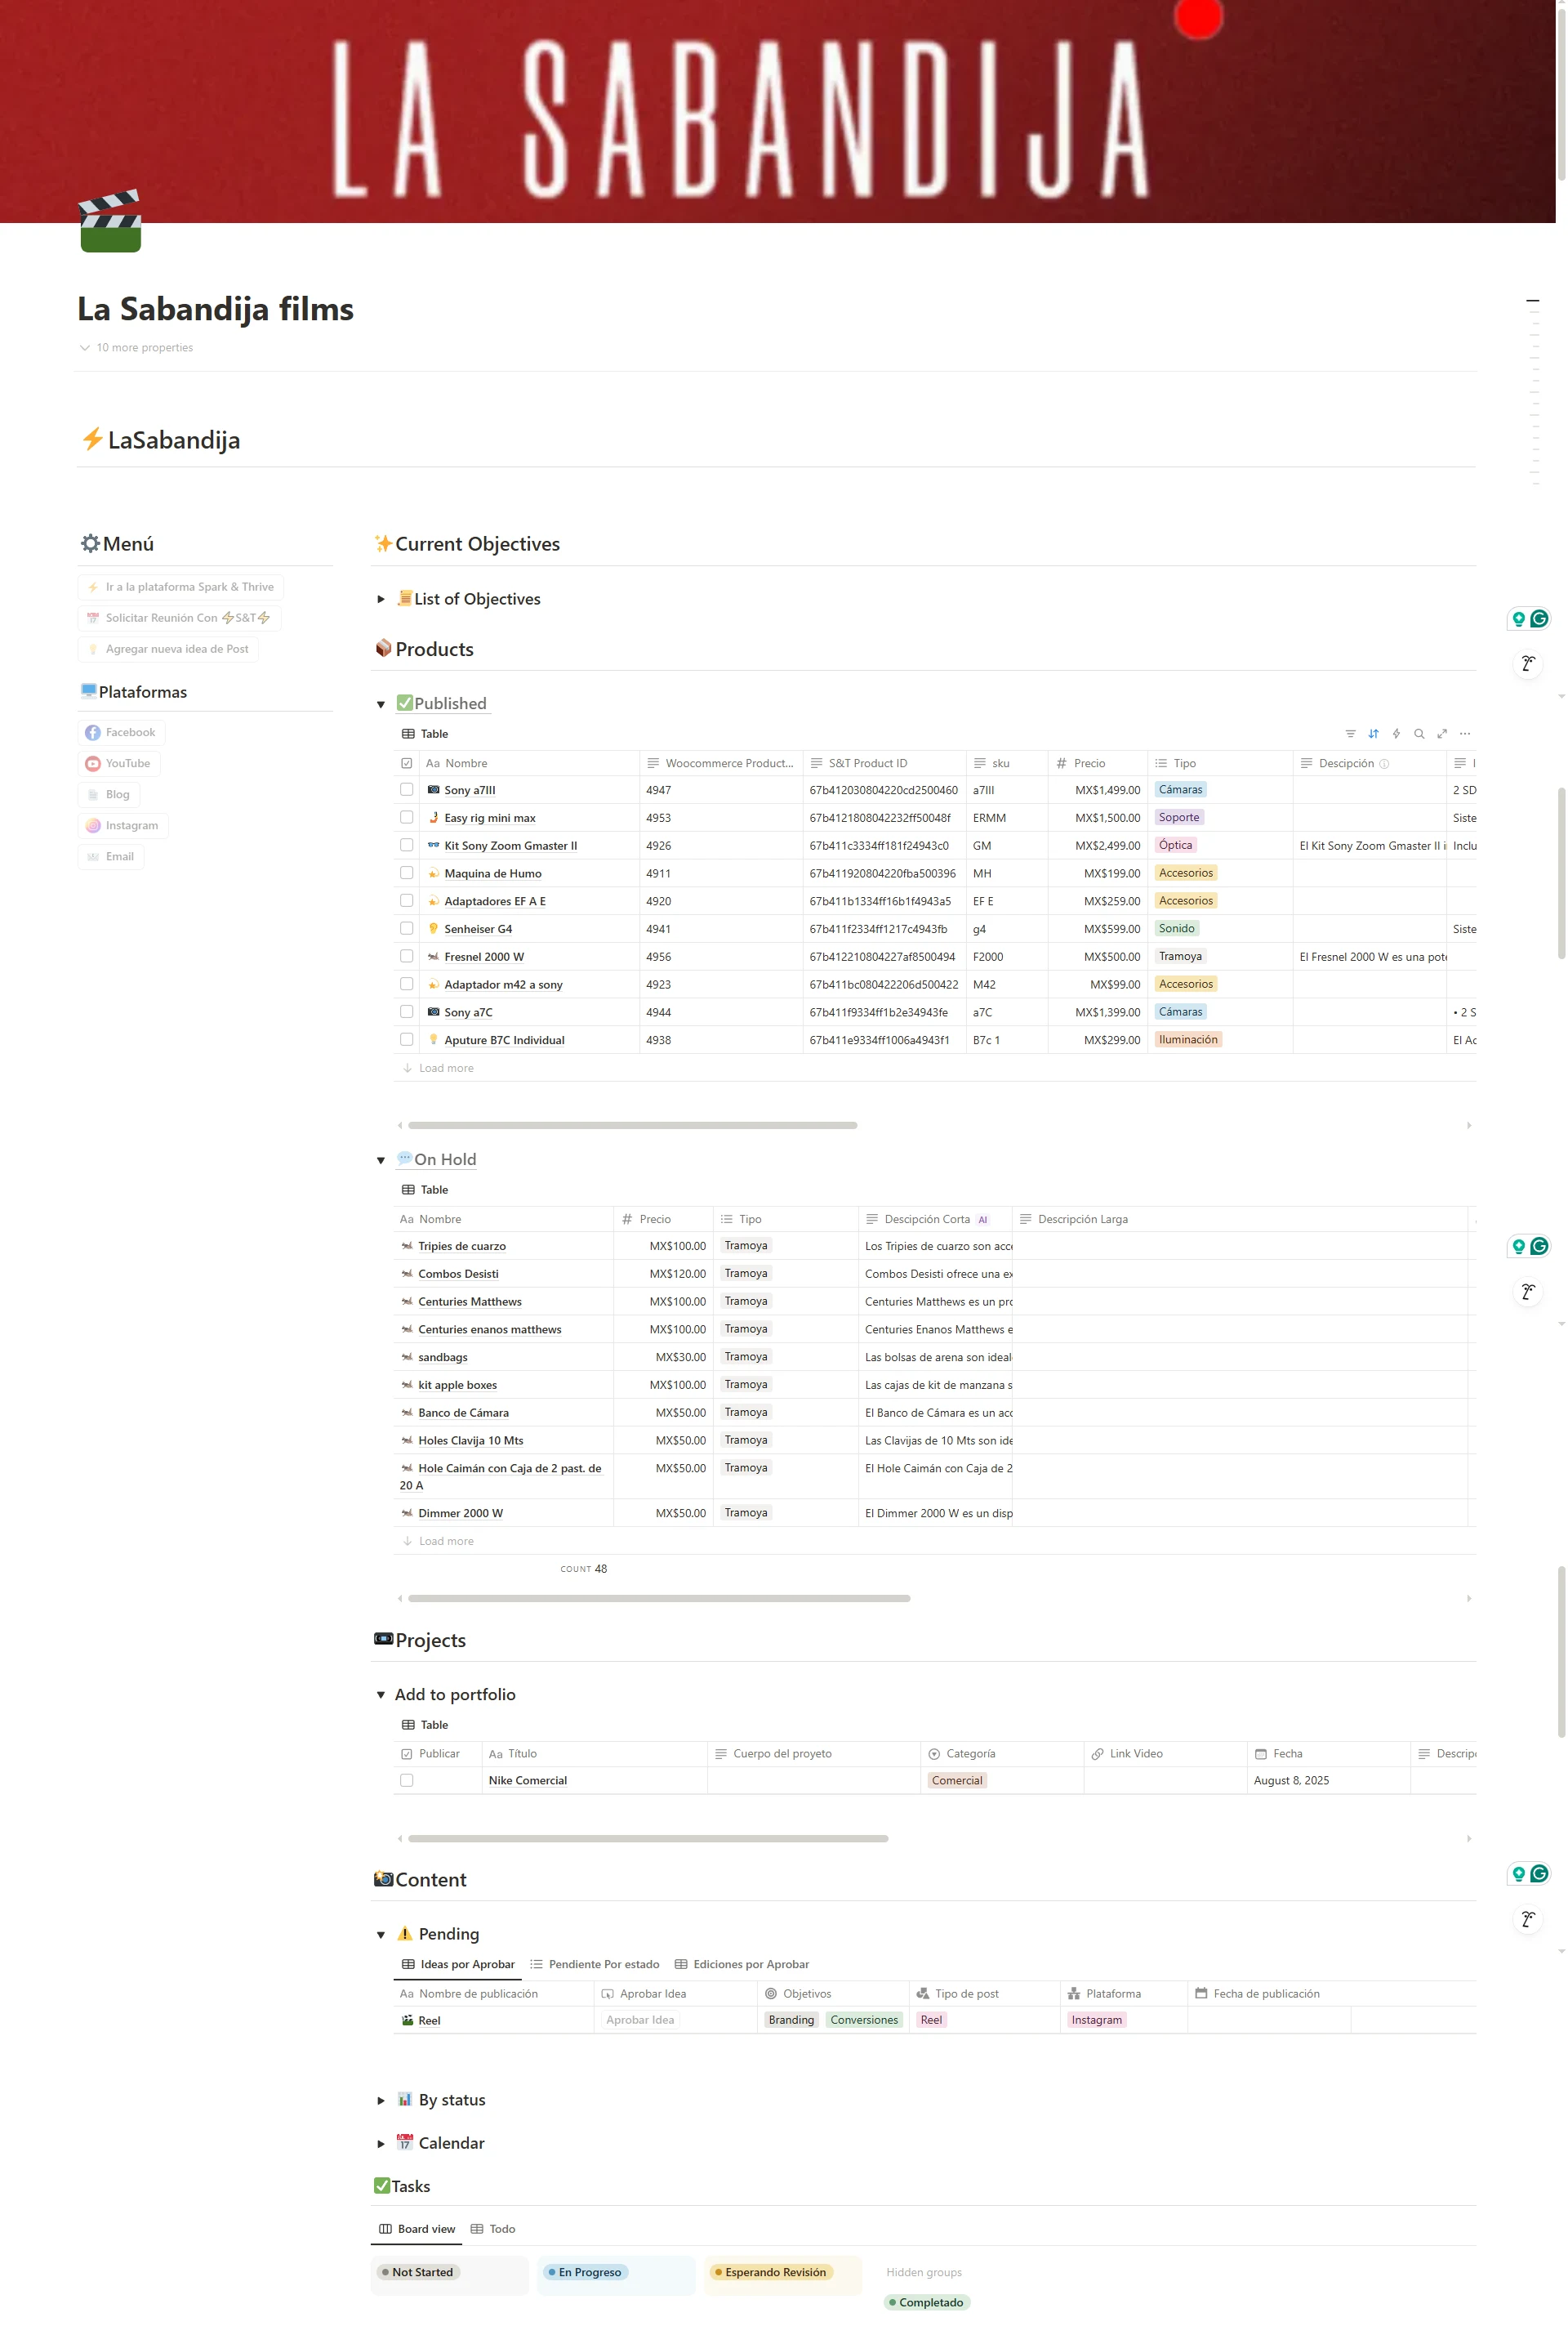Expand the 10 more properties chevron

pyautogui.click(x=85, y=348)
